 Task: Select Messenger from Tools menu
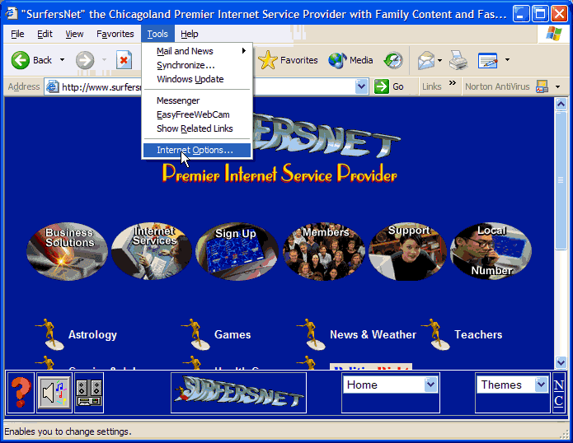pyautogui.click(x=197, y=100)
